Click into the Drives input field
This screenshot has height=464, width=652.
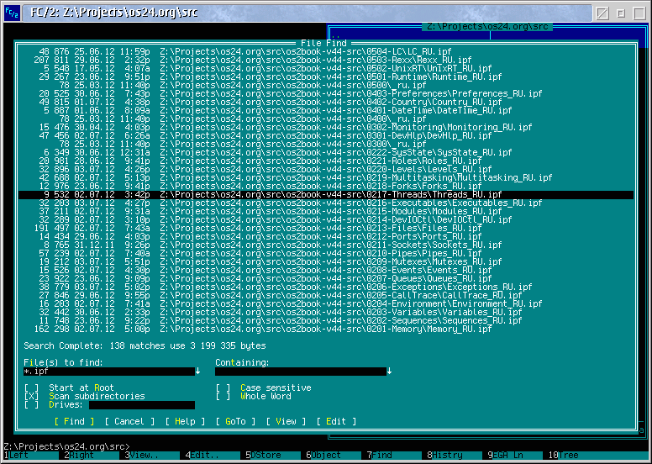(142, 405)
